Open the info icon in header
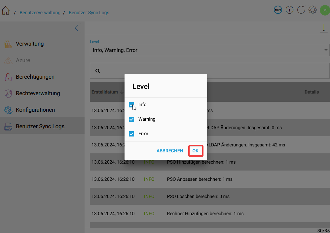330x233 pixels. click(x=289, y=10)
